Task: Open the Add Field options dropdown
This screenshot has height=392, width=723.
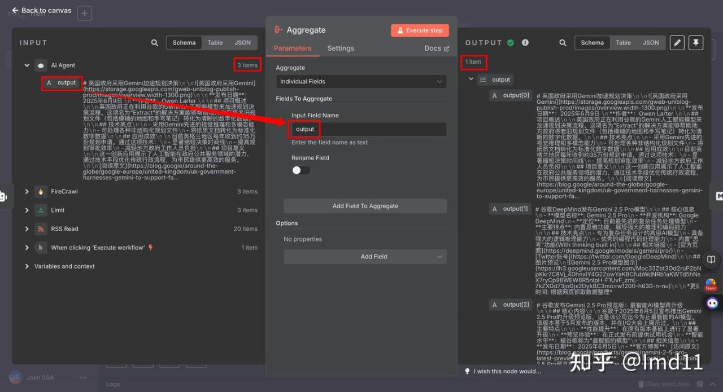Action: [365, 257]
